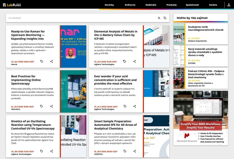Viewport: 234px width, 159px height.
Task: Click tag icon on Merck Raman webinar card
Action: coord(42,62)
